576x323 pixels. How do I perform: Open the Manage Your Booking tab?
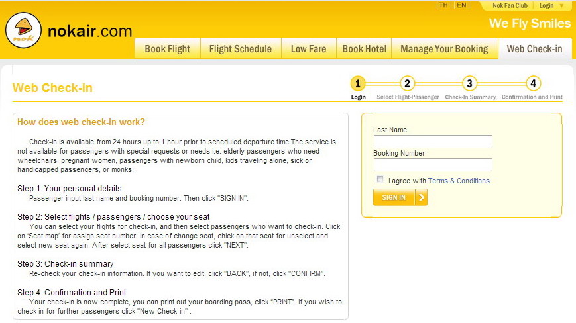tap(445, 49)
